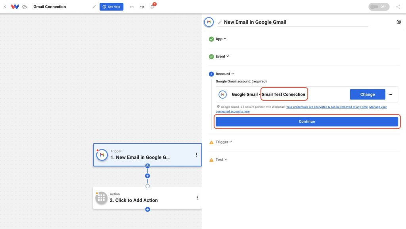Open action node three-dot menu
The height and width of the screenshot is (229, 406).
tap(197, 198)
